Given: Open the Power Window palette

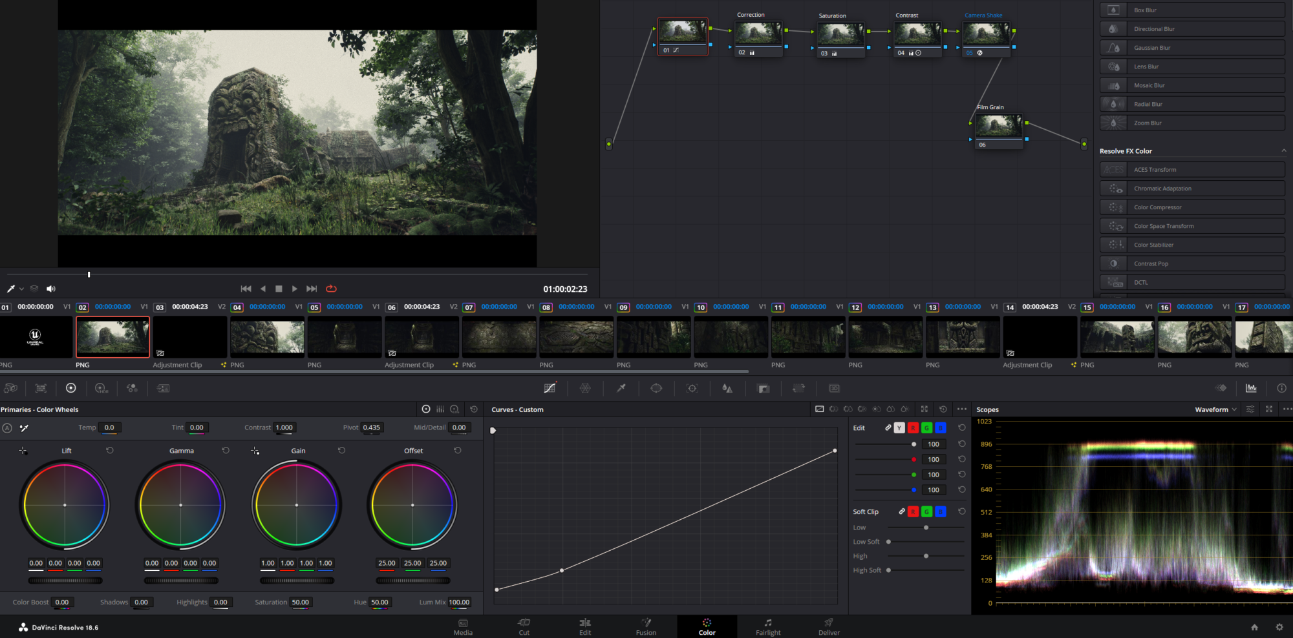Looking at the screenshot, I should 656,388.
